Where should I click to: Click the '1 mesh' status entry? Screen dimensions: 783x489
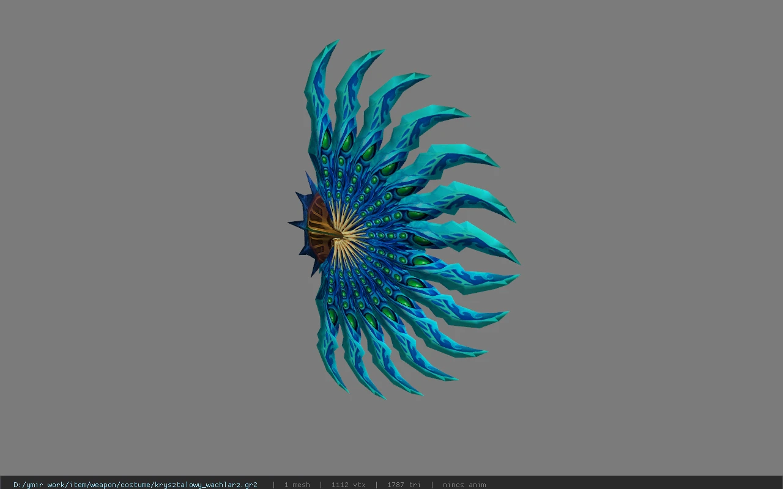[297, 485]
